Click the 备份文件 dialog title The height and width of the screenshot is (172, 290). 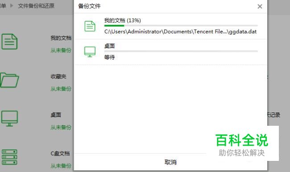click(89, 6)
